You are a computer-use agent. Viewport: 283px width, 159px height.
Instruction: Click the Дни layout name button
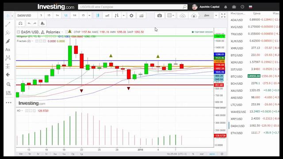click(207, 15)
